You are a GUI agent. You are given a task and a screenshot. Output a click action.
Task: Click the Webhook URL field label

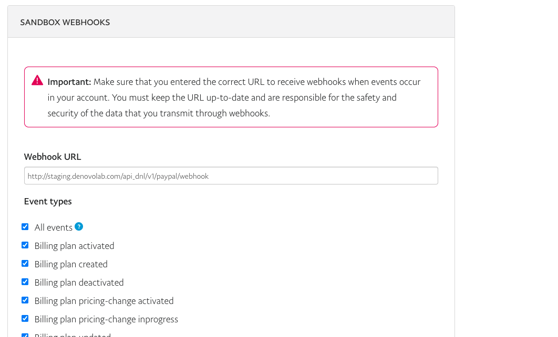point(53,157)
